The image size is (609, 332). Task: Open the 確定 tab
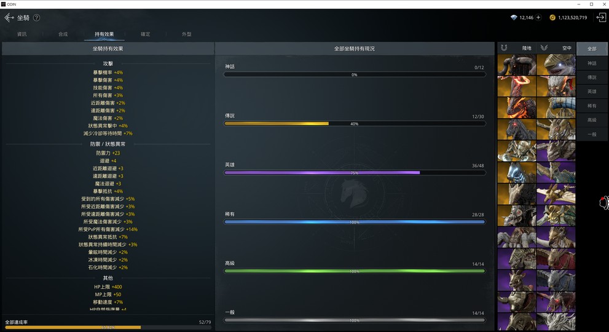145,34
